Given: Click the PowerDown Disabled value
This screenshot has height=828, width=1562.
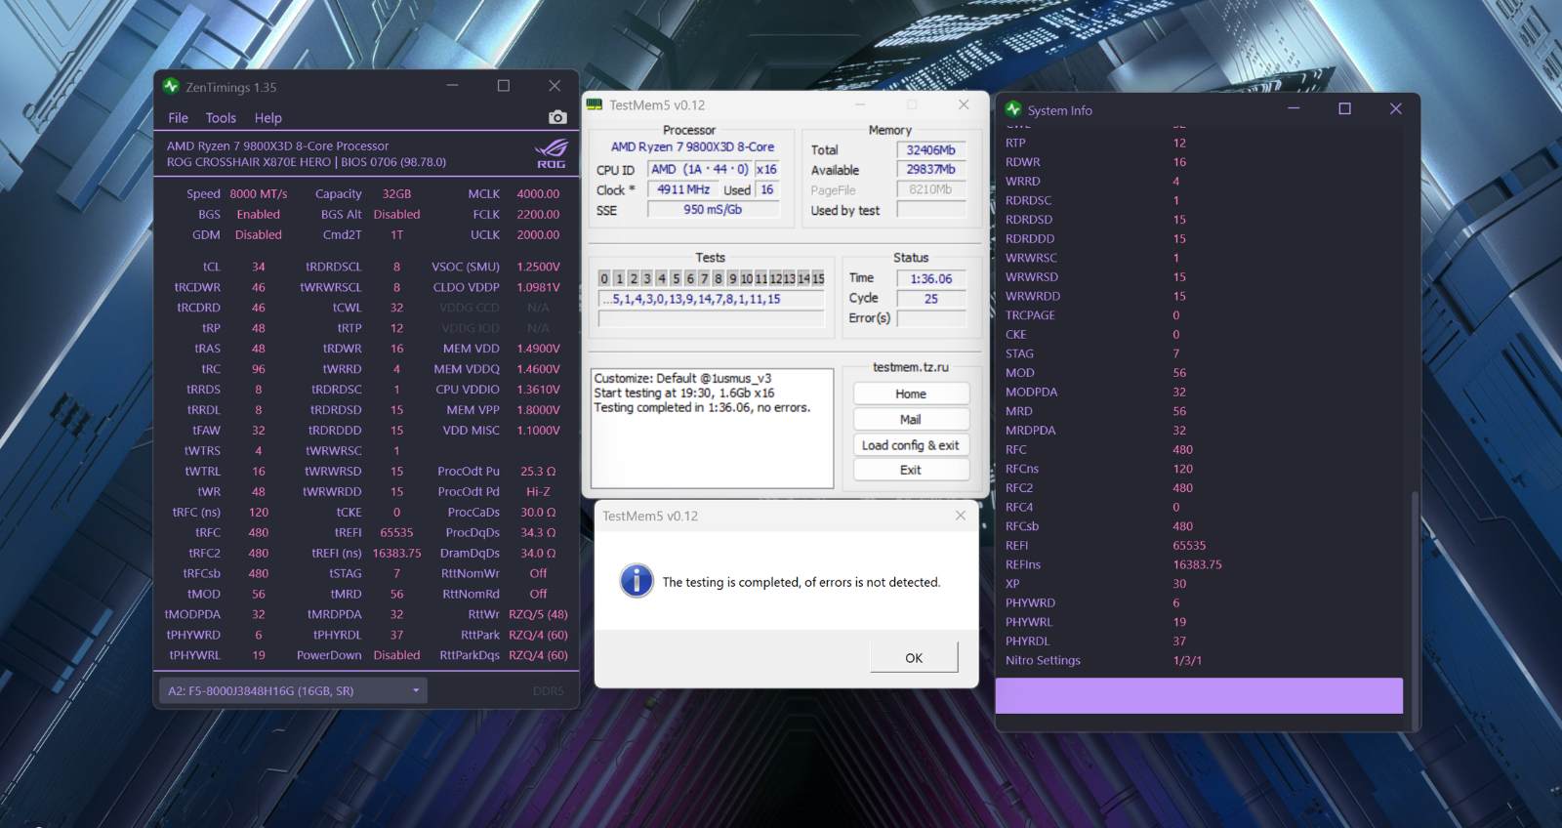Looking at the screenshot, I should coord(396,655).
